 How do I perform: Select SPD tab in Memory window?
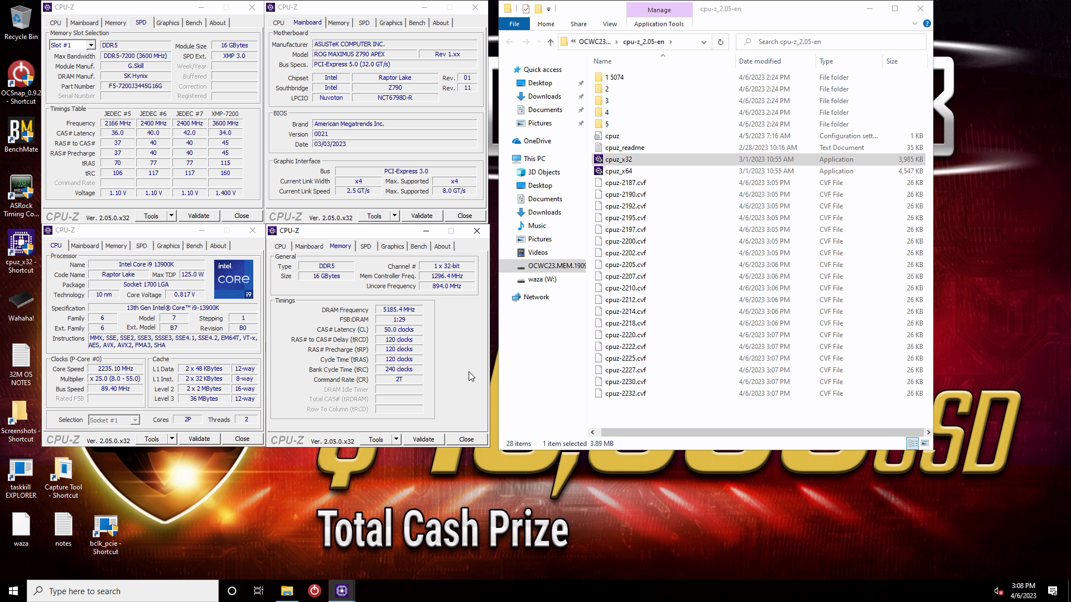coord(365,246)
